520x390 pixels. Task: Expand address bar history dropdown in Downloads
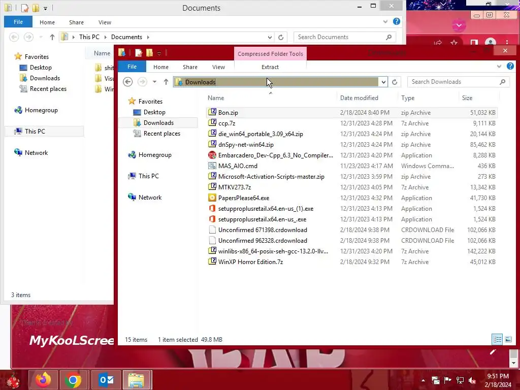(x=383, y=82)
